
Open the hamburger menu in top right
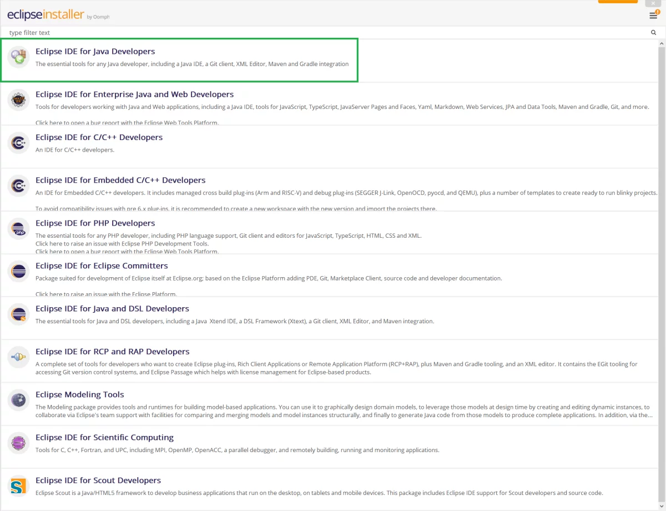(653, 16)
